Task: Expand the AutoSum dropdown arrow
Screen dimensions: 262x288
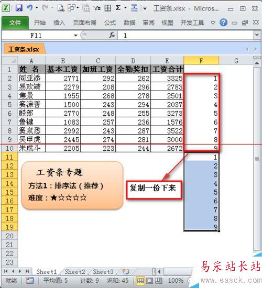Action: click(x=125, y=8)
